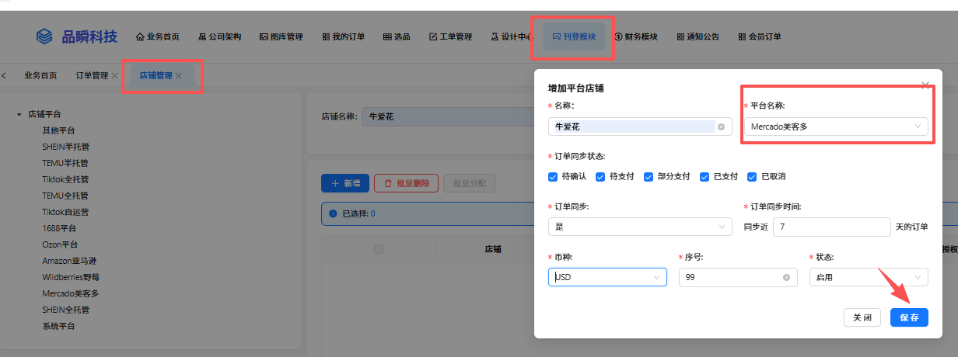
Task: Open the 平台名称 dropdown
Action: (836, 127)
